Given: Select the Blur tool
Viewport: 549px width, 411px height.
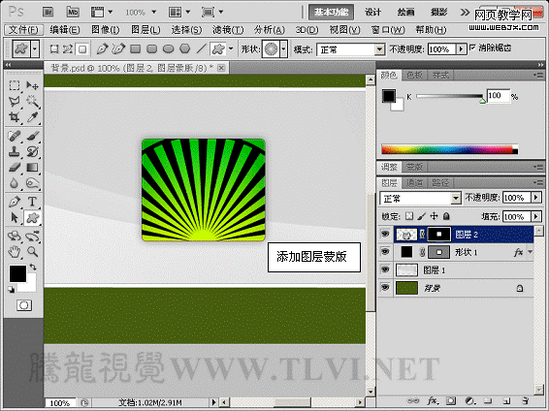Looking at the screenshot, I should pos(14,183).
